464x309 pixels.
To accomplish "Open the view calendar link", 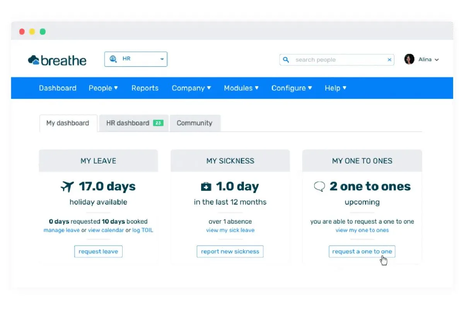I will coord(106,230).
